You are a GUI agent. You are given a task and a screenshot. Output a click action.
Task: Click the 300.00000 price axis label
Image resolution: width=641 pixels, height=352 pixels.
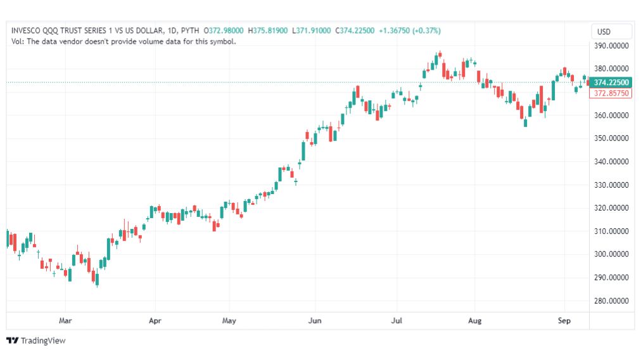click(x=611, y=254)
